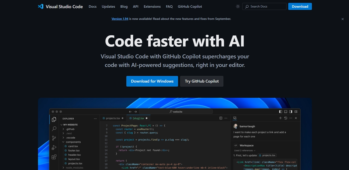This screenshot has height=170, width=349.
Task: Open editor more actions ellipsis beside split icon
Action: (x=226, y=118)
